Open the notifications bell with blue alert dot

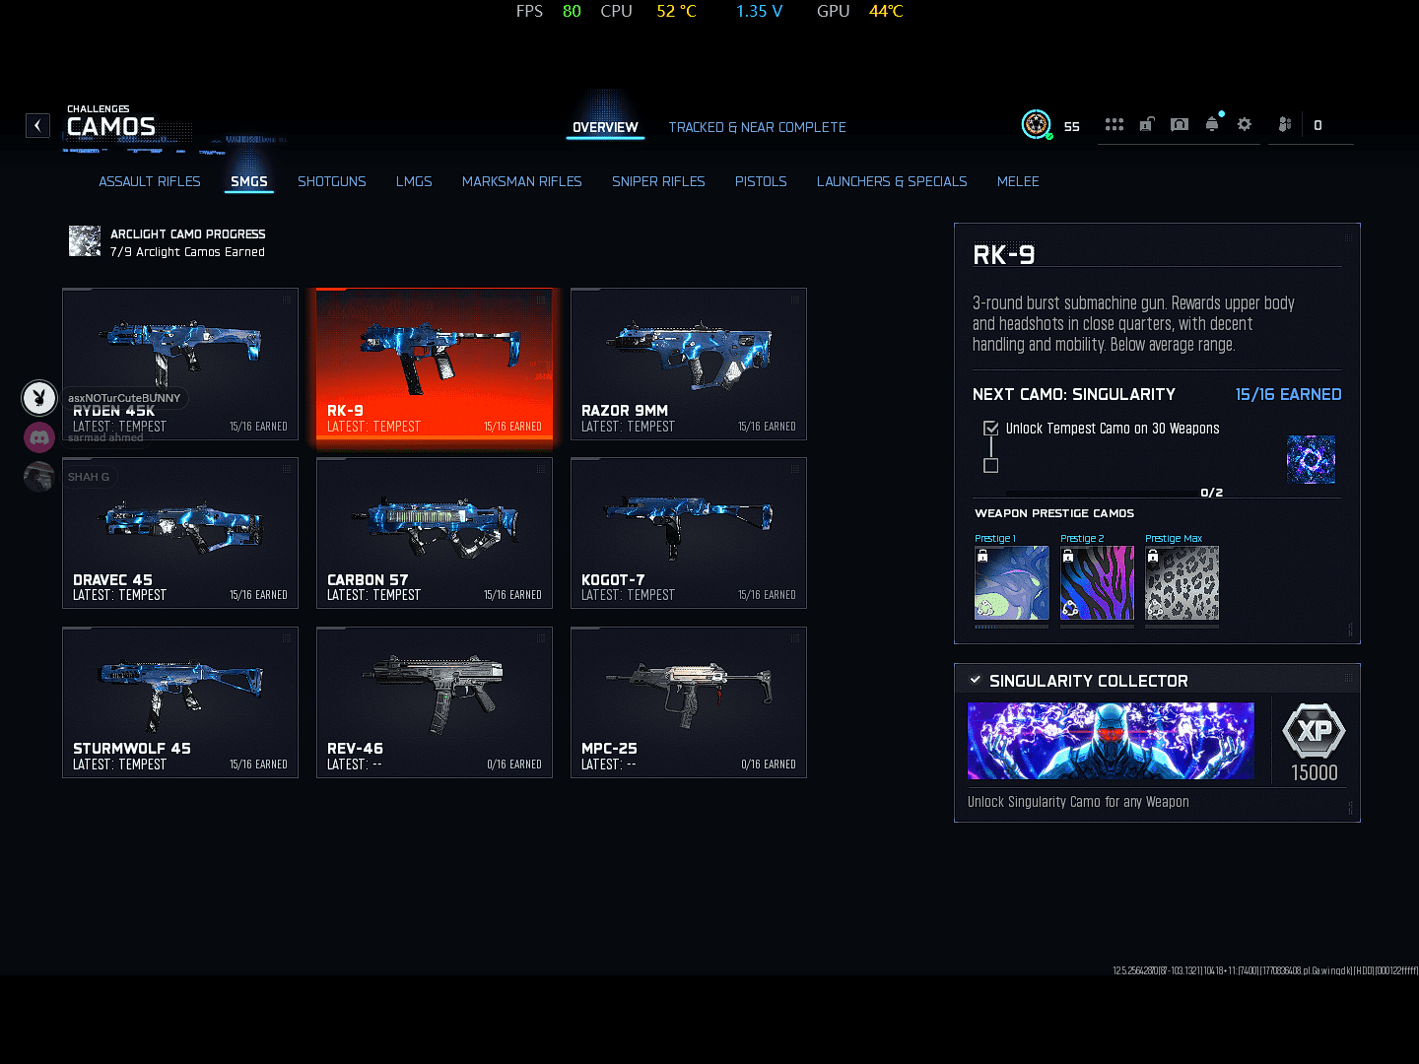pyautogui.click(x=1212, y=124)
